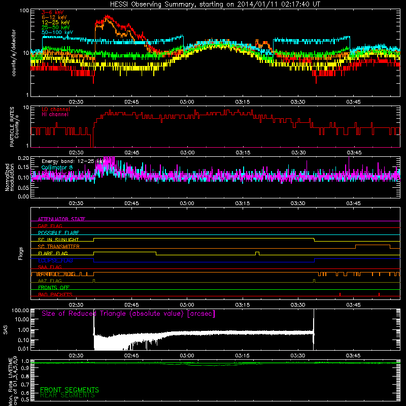Select the 50-100 keV legend label
This screenshot has height=406, width=406.
57,32
